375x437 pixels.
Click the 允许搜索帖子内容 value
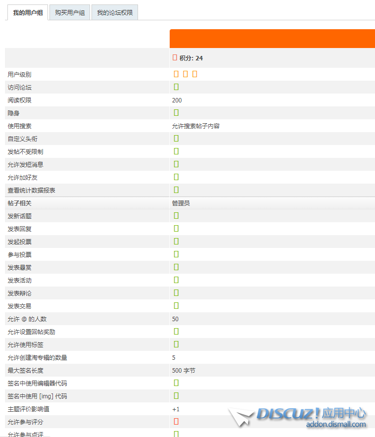[x=196, y=126]
